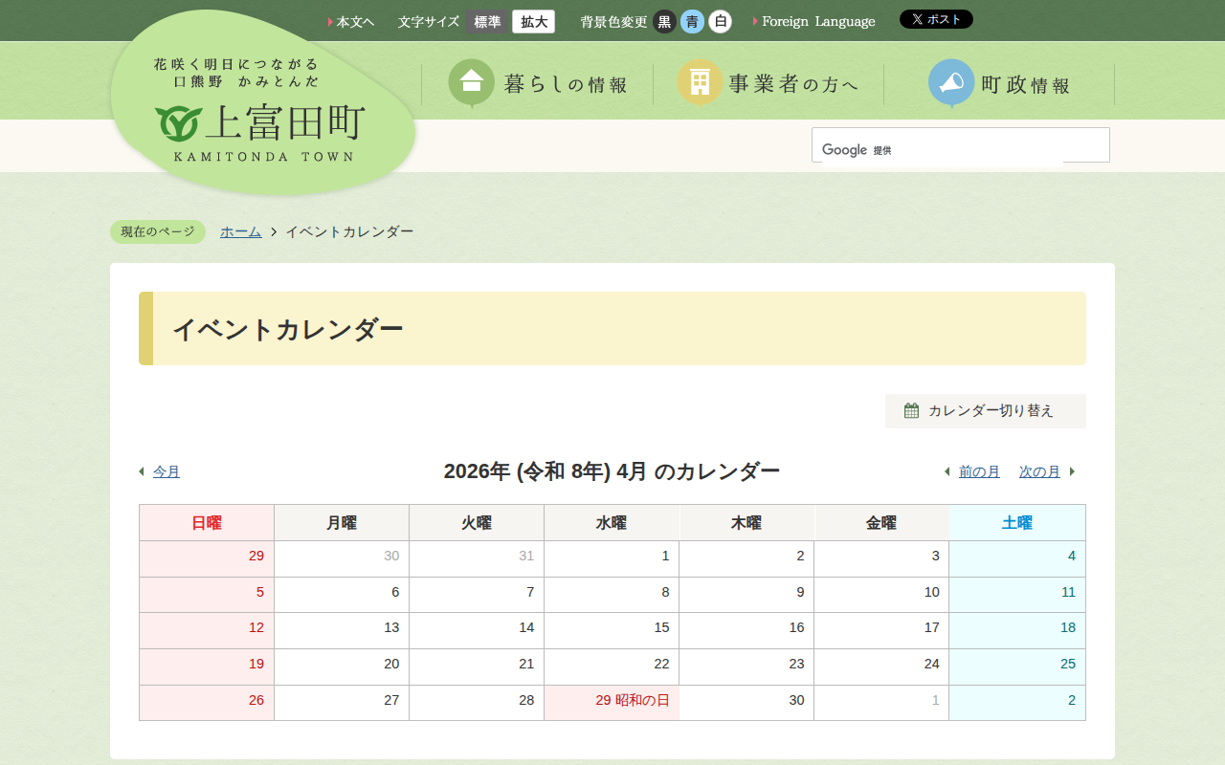Click the calendar icon beside カレンダー切り替え
The image size is (1225, 765).
tap(911, 411)
